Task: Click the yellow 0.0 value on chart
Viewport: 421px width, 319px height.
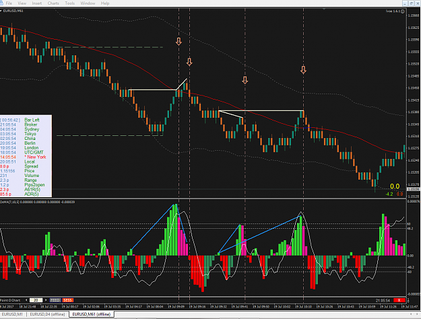Action: [395, 186]
